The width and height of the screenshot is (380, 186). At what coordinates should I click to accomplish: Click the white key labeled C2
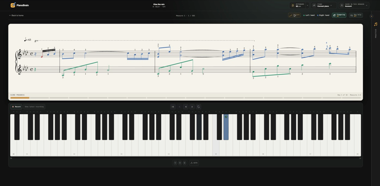[74, 148]
